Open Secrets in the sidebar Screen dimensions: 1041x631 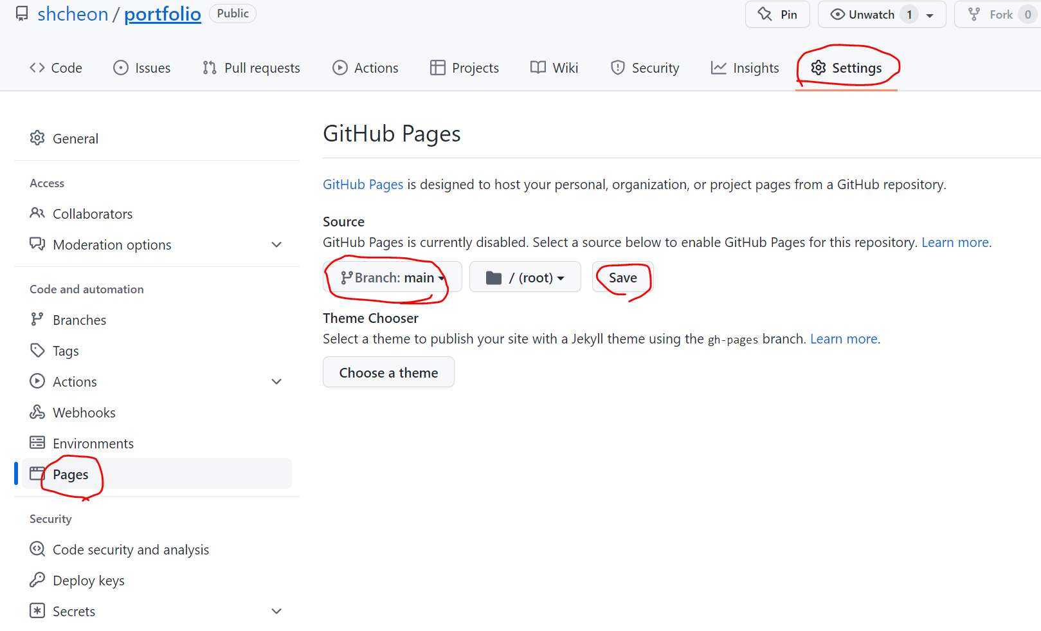point(157,611)
